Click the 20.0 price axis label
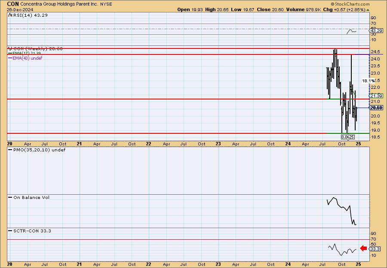 (x=375, y=116)
